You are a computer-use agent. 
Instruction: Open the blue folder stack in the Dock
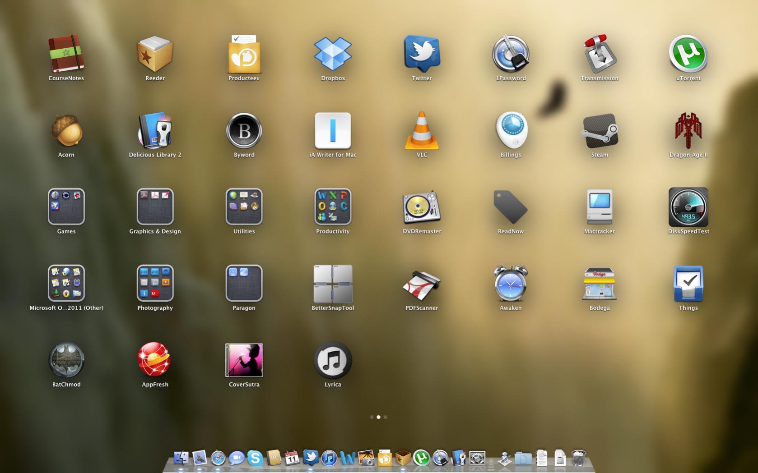tap(523, 459)
